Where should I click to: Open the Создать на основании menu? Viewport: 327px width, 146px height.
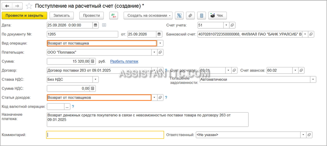click(x=148, y=16)
